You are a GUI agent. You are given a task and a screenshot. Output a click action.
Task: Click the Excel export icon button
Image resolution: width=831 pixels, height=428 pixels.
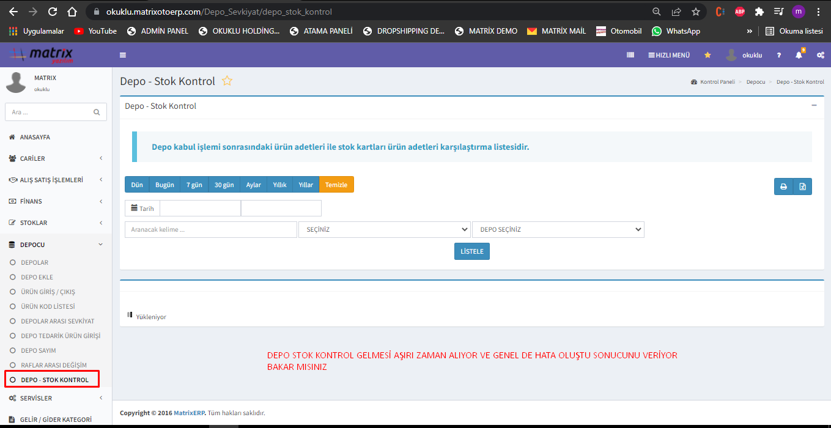[802, 186]
